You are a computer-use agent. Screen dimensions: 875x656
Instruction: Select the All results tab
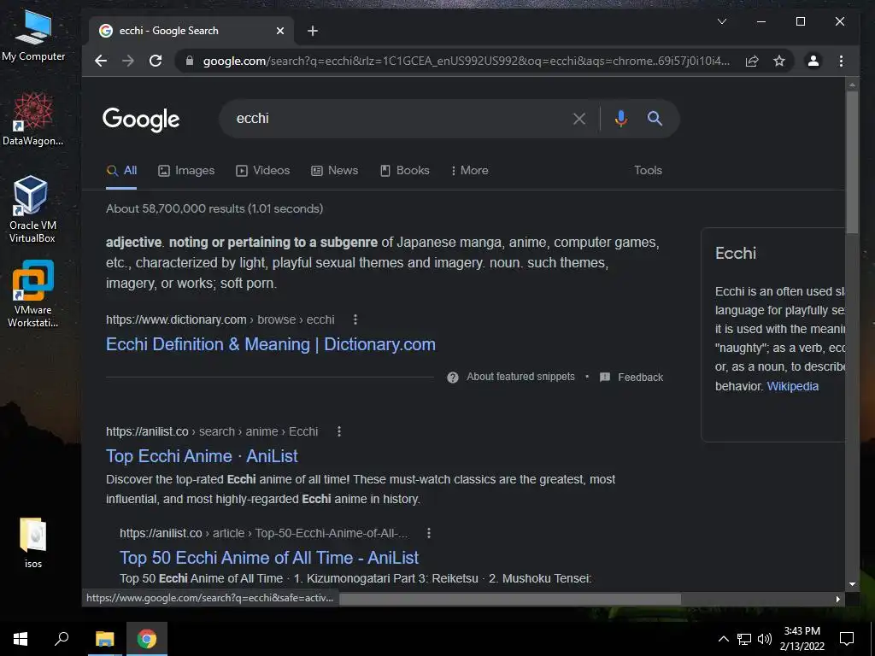click(121, 171)
